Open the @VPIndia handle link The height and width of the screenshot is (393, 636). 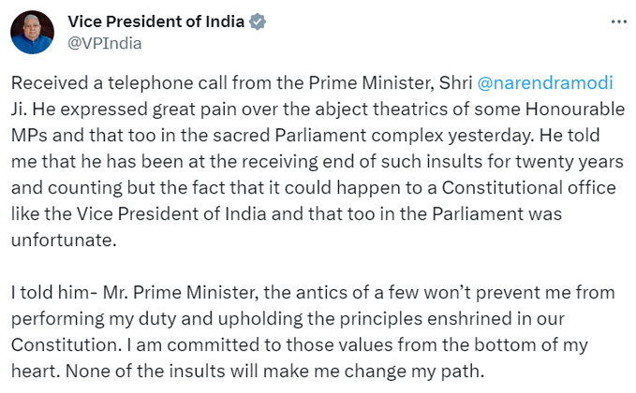point(103,42)
